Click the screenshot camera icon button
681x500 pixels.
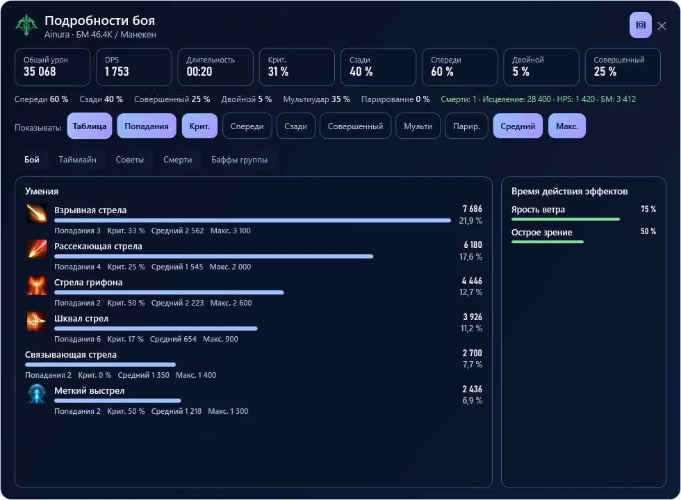point(641,25)
